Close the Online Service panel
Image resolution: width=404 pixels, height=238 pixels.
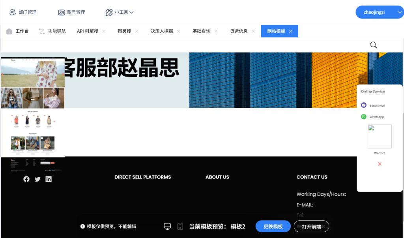380,164
